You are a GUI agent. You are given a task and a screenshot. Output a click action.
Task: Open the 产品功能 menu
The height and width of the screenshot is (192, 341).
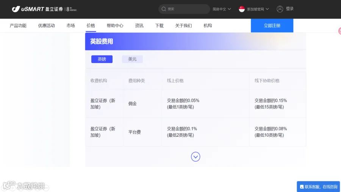click(18, 25)
